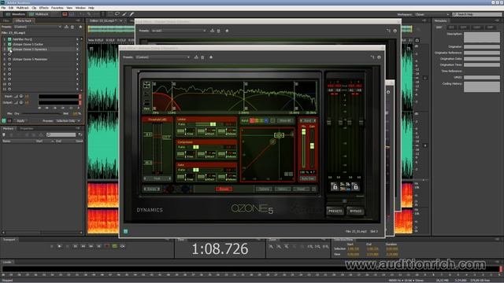
Task: Toggle Effects Rack main power button
Action: (x=4, y=120)
